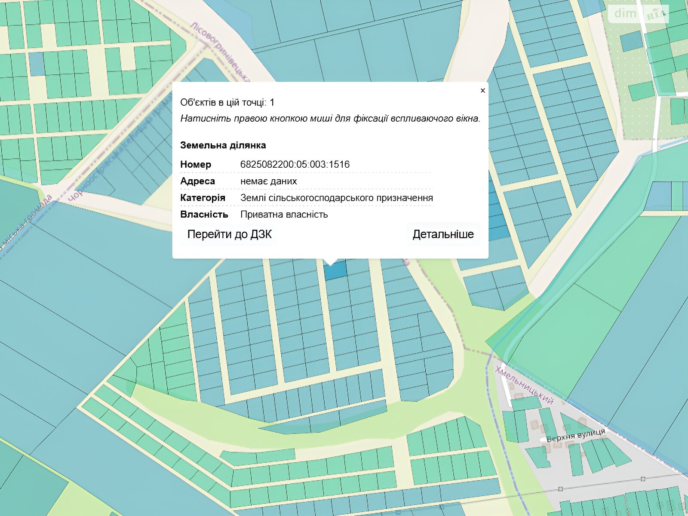
Task: Click the 'Хмельницький' boundary label
Action: tap(524, 386)
